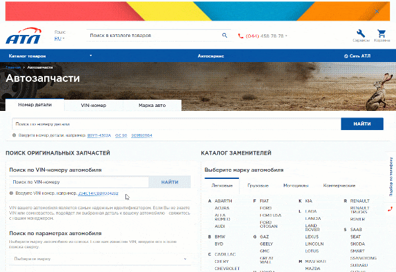Click the ATL logo
Image resolution: width=396 pixels, height=272 pixels.
pos(23,36)
